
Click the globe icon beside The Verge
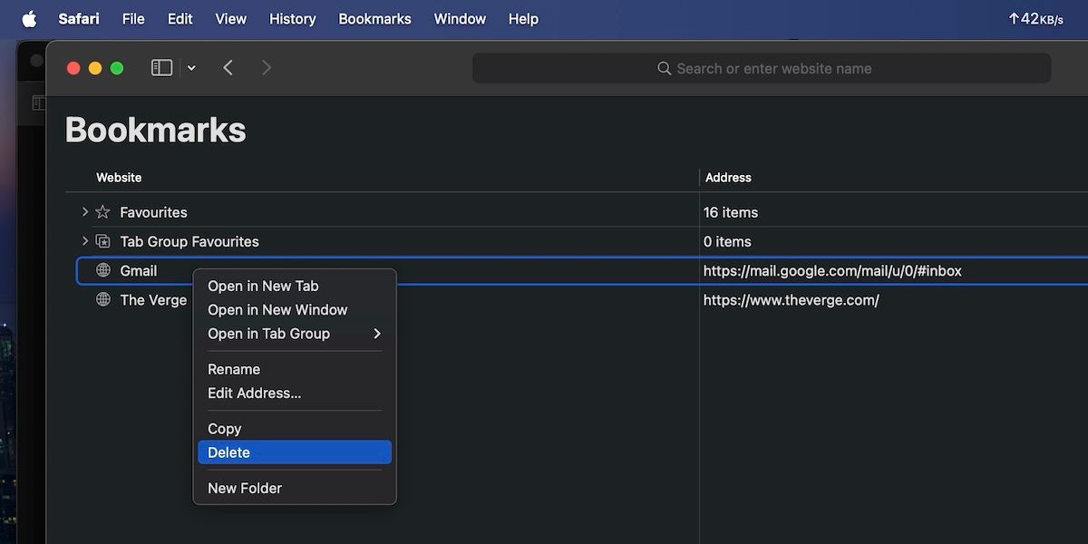pyautogui.click(x=102, y=299)
